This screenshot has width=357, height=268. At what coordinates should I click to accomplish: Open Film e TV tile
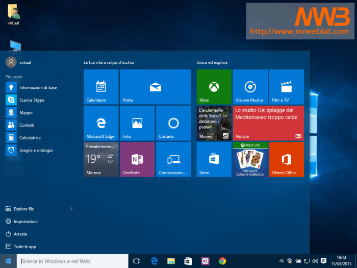pyautogui.click(x=287, y=87)
